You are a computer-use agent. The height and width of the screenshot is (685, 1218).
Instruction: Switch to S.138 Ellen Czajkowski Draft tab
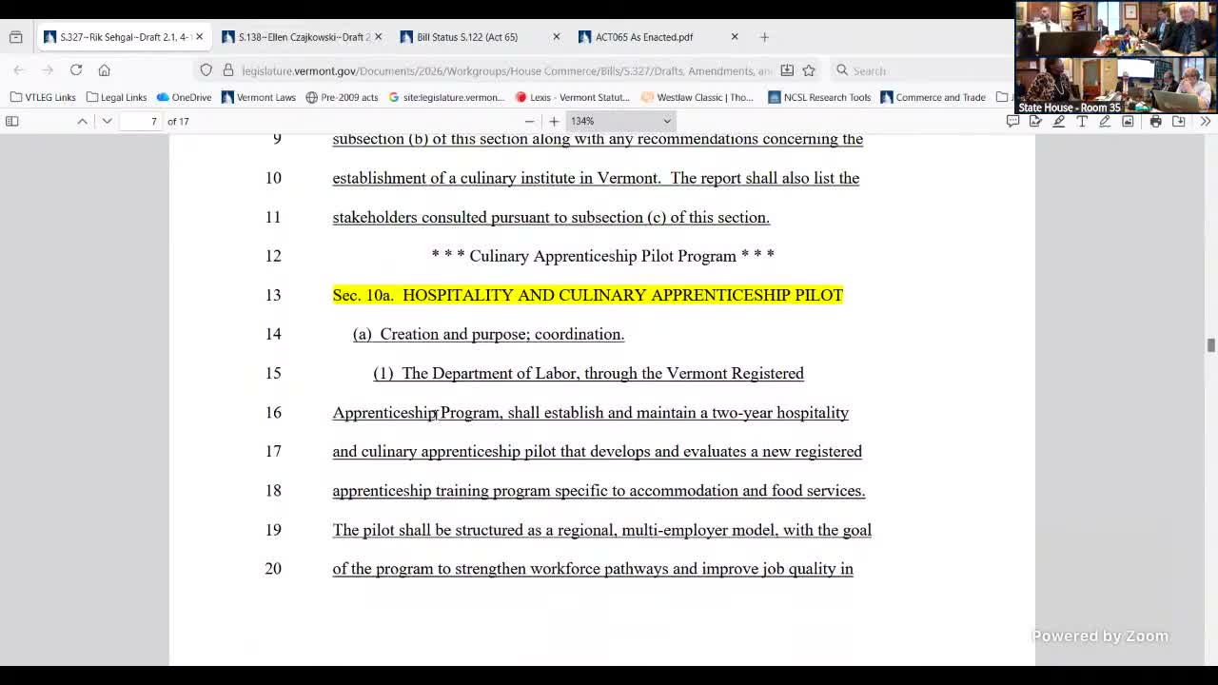pos(302,37)
